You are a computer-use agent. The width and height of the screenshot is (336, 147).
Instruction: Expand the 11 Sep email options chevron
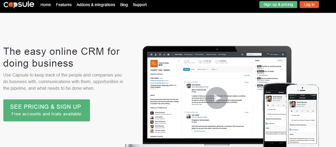pyautogui.click(x=249, y=112)
